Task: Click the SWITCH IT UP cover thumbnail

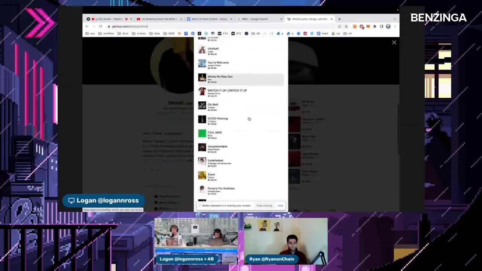Action: [x=202, y=91]
